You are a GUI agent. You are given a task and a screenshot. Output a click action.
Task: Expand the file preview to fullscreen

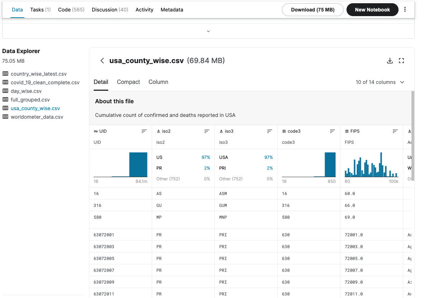pyautogui.click(x=401, y=61)
